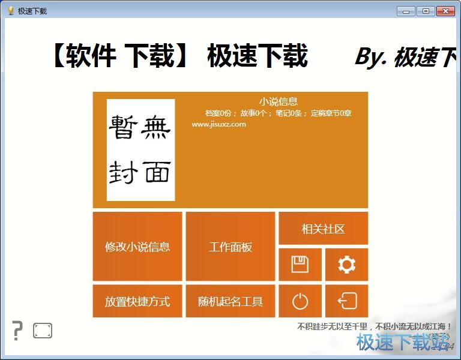The width and height of the screenshot is (461, 360).
Task: Click the 不积跬步无以至千里 motto text
Action: (373, 326)
